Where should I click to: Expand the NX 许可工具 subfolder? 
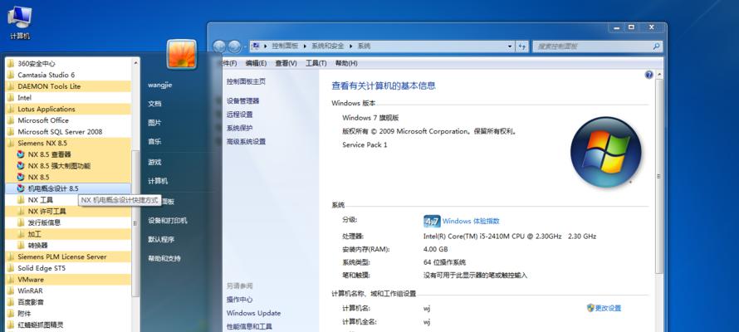[68, 211]
